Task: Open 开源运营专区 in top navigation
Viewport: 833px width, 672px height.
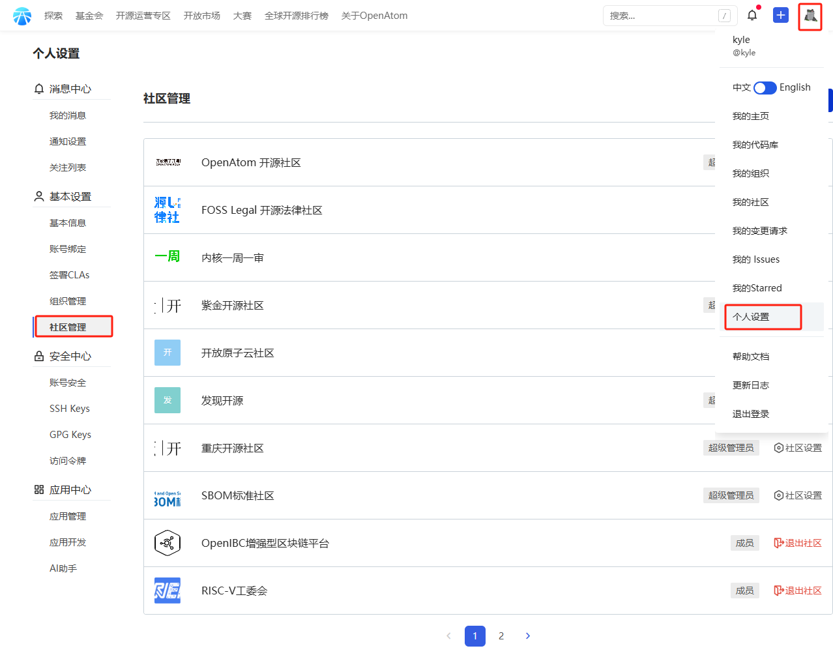Action: coord(143,16)
